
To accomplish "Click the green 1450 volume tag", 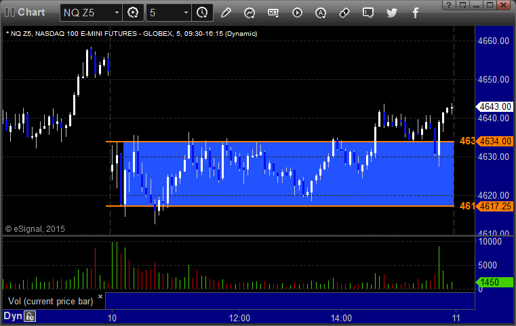I will 494,282.
